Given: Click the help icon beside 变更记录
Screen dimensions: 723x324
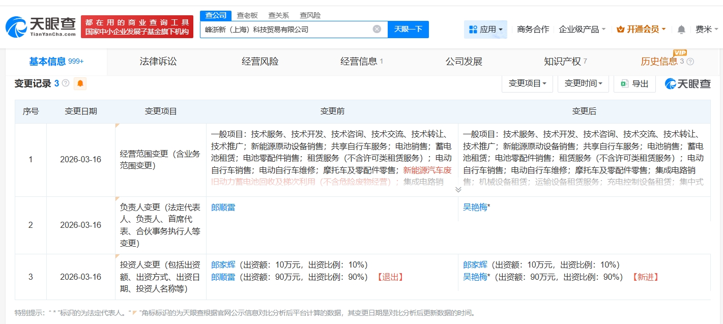Looking at the screenshot, I should click(x=66, y=83).
